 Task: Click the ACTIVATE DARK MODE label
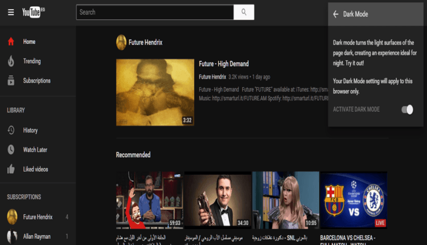[x=356, y=109]
